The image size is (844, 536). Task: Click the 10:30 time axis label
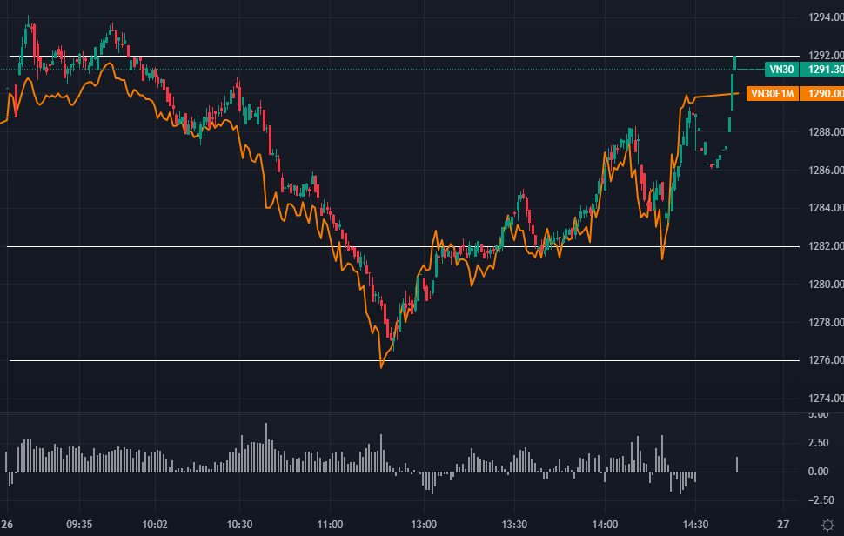239,524
